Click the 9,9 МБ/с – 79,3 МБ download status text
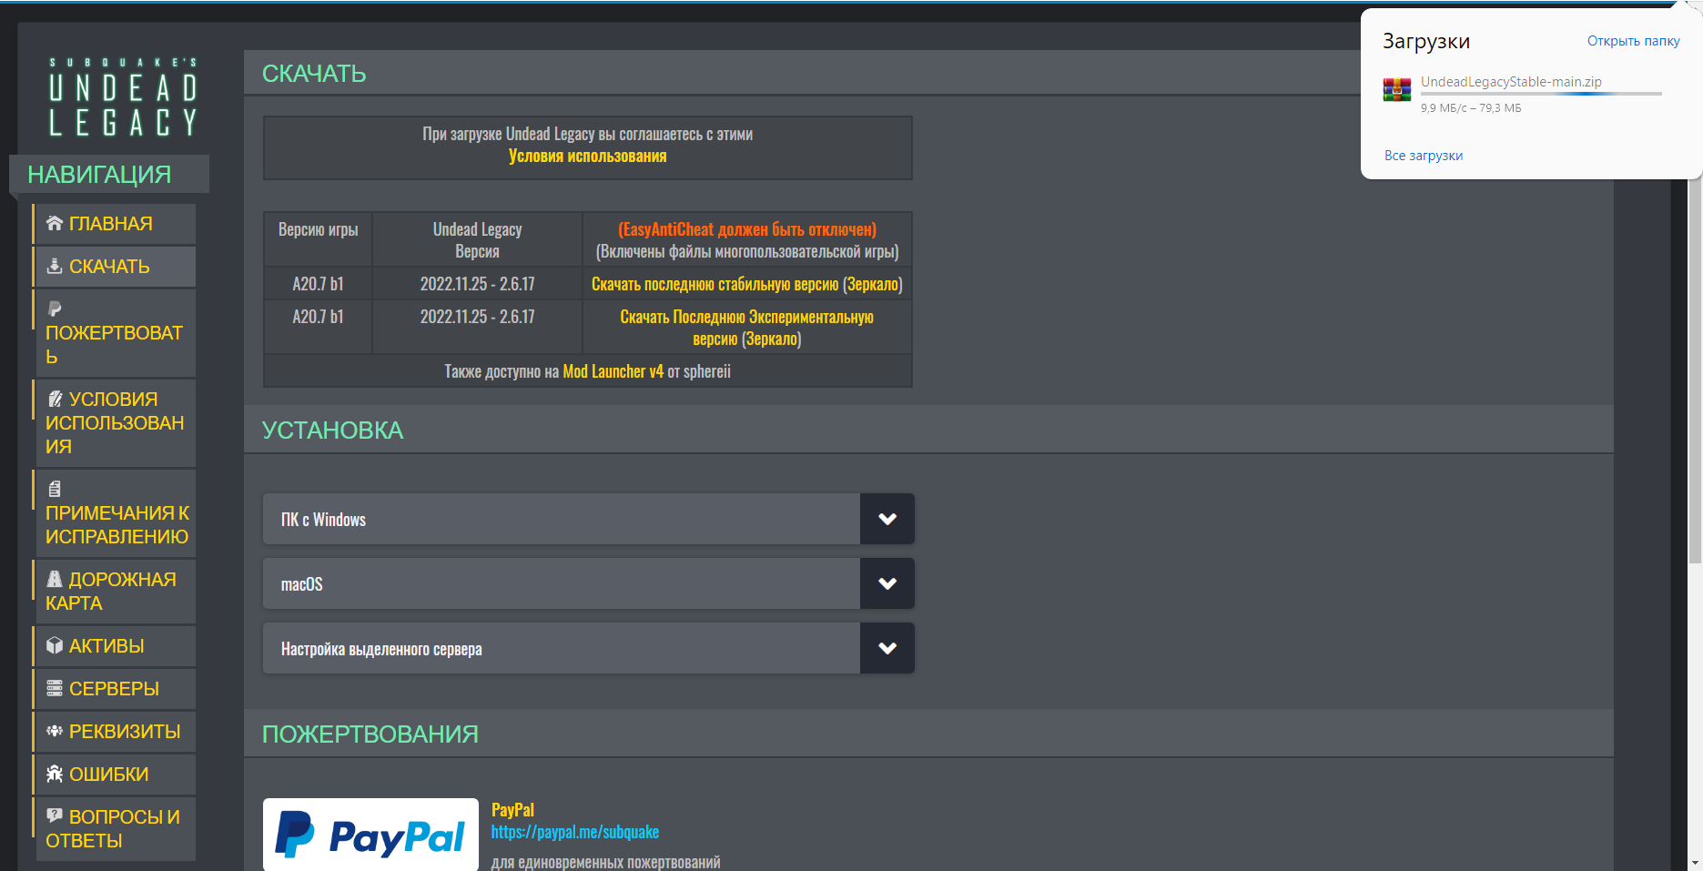Image resolution: width=1703 pixels, height=871 pixels. point(1471,108)
